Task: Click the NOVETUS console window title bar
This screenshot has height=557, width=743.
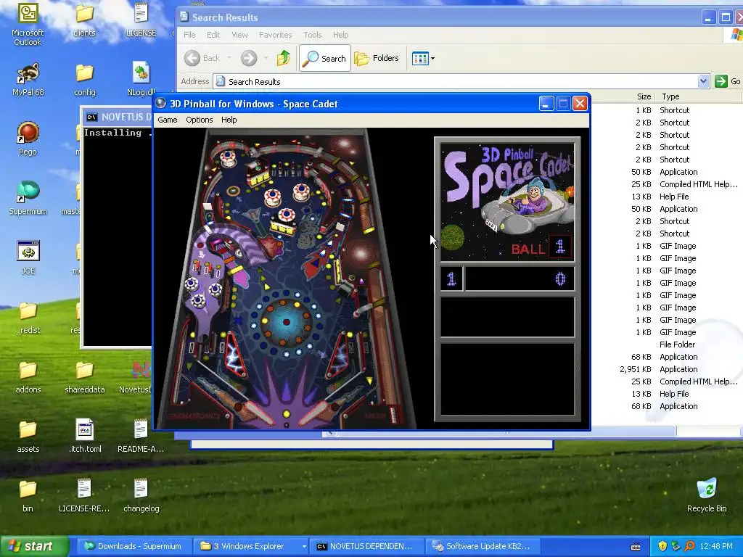Action: pos(118,117)
